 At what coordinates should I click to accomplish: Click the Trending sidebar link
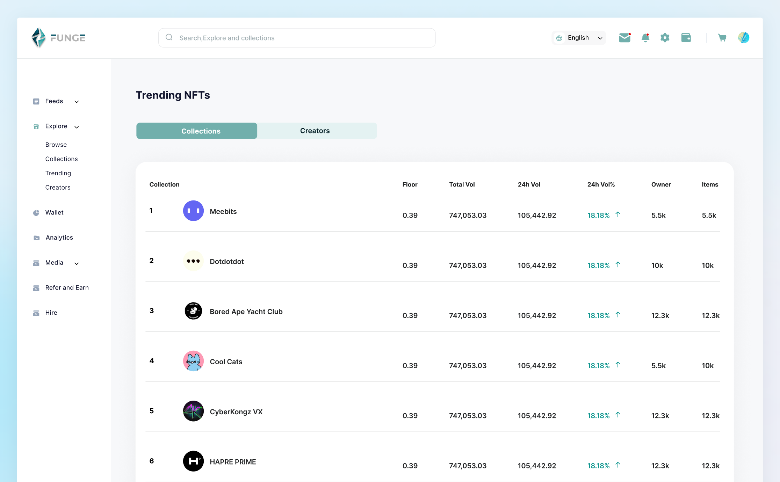58,173
